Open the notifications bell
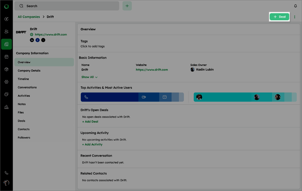 (x=296, y=6)
